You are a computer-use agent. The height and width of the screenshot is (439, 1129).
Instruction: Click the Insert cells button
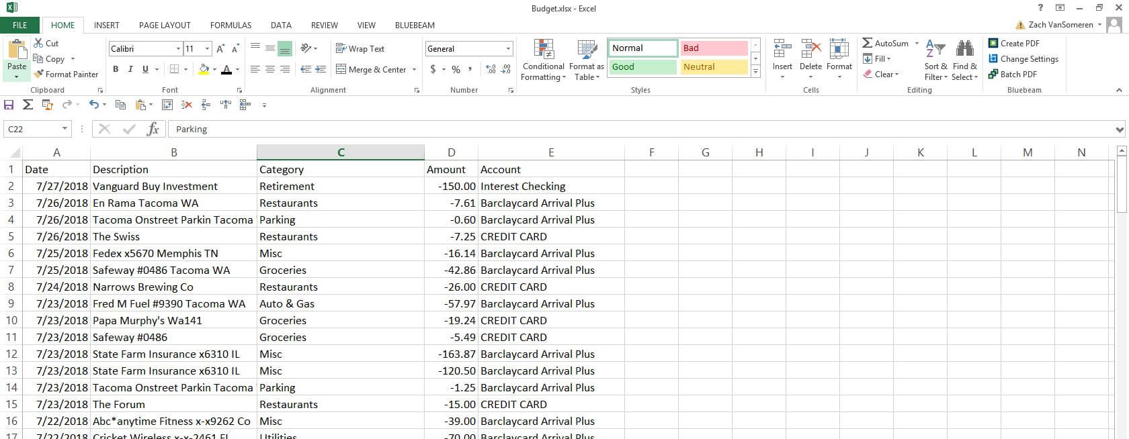click(x=782, y=58)
